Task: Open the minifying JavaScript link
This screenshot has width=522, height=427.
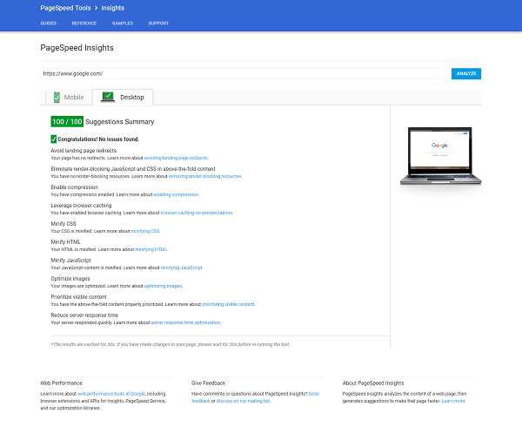Action: [x=182, y=268]
